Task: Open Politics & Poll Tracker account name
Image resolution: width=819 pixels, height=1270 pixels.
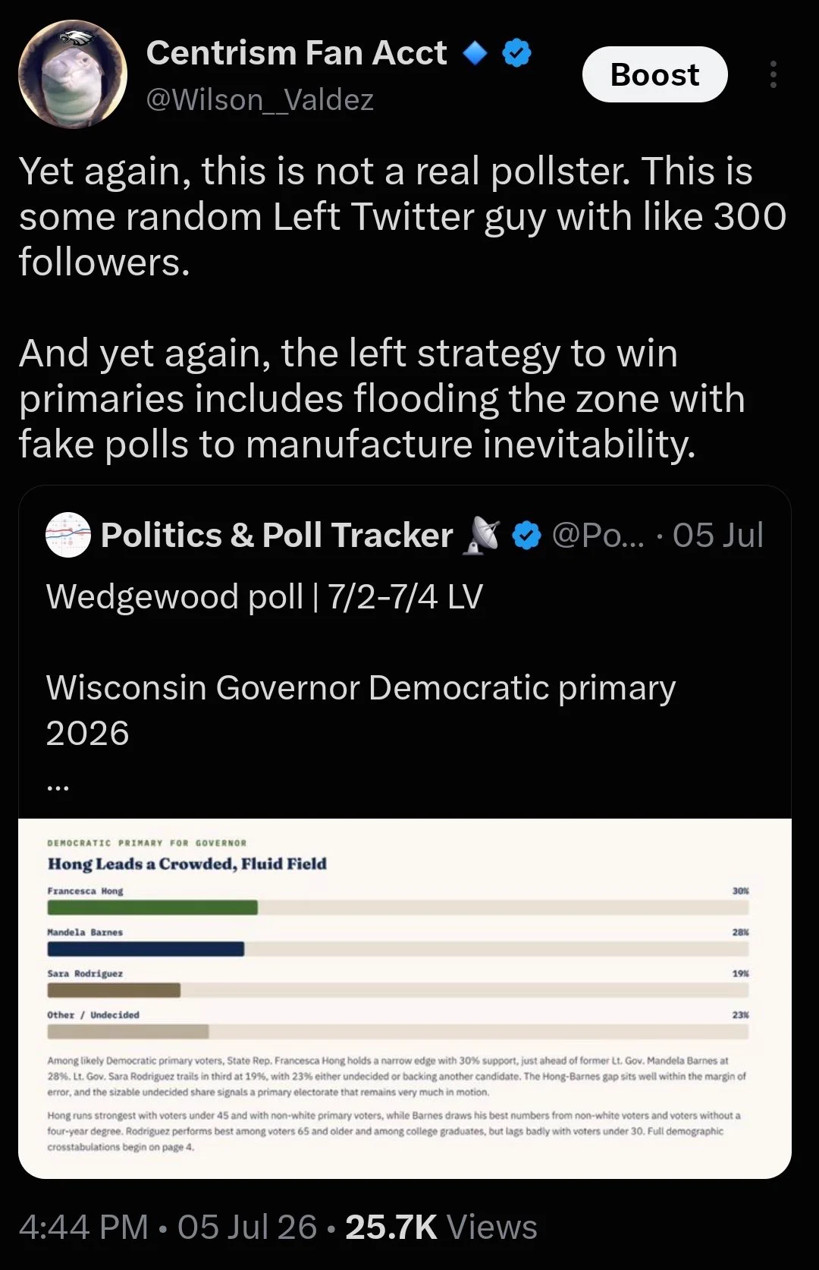Action: [x=277, y=535]
